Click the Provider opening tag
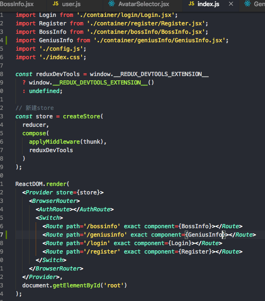This screenshot has height=301, width=265. pos(63,193)
